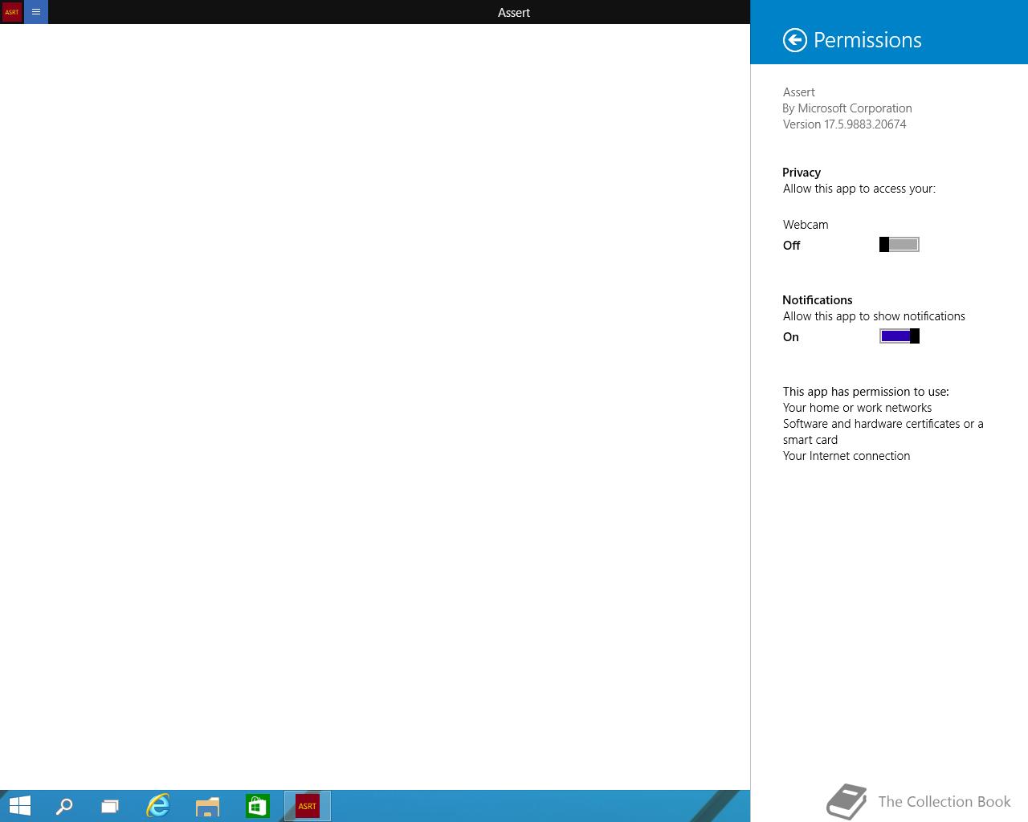This screenshot has height=822, width=1028.
Task: Open Task View from the taskbar
Action: click(x=110, y=806)
